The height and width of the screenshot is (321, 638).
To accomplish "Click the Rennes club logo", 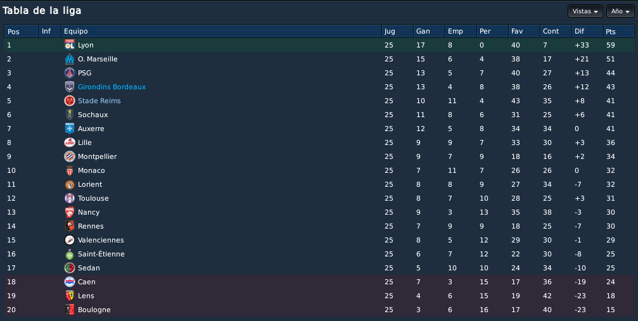I will pos(70,226).
